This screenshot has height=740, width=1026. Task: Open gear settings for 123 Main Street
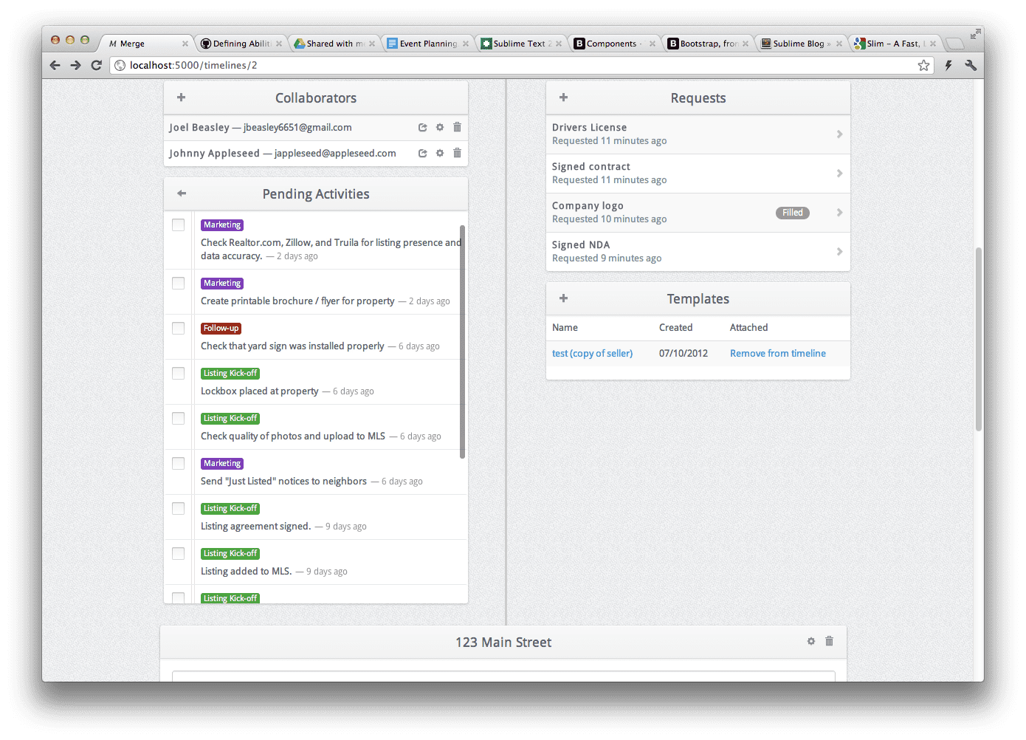pos(811,641)
